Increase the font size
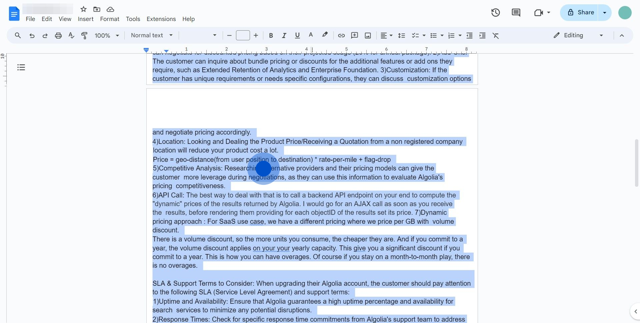 [x=256, y=35]
